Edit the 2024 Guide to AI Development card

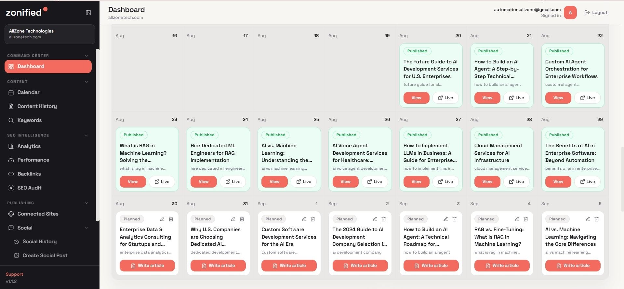pyautogui.click(x=375, y=219)
